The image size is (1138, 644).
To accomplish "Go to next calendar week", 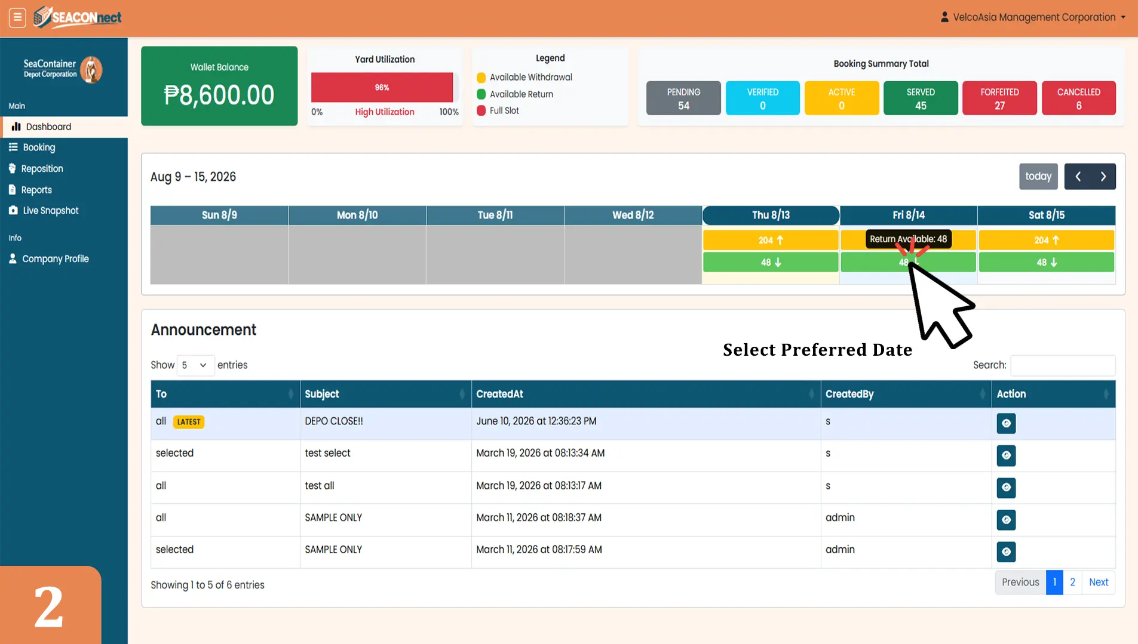I will pos(1103,177).
